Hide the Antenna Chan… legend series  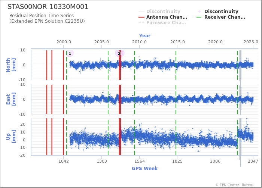[x=163, y=17]
